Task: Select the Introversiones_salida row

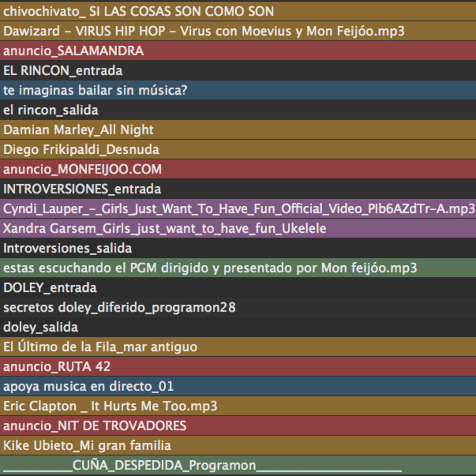Action: click(x=68, y=248)
